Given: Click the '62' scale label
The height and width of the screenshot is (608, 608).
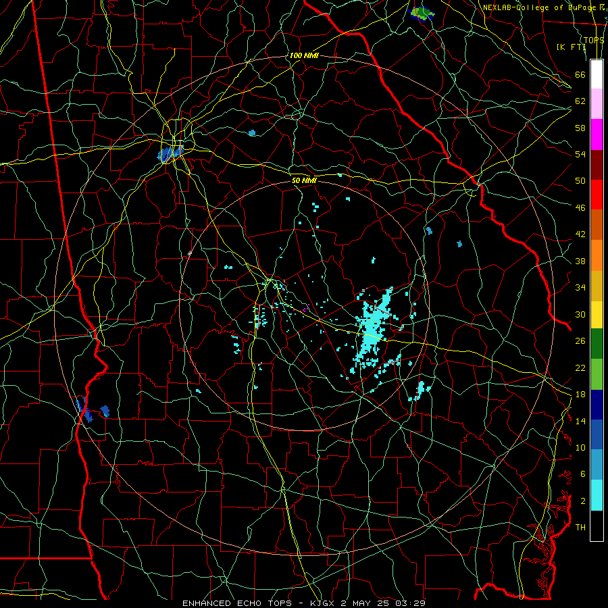Looking at the screenshot, I should click(580, 101).
